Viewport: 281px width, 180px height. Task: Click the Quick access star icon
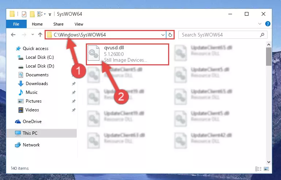click(x=18, y=49)
